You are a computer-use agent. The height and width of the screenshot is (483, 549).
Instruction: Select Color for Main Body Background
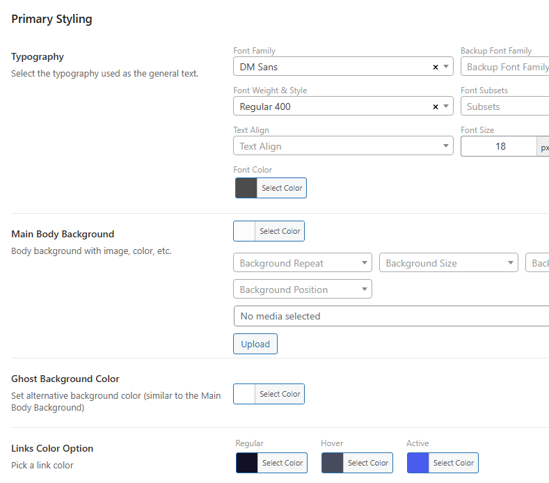point(280,231)
